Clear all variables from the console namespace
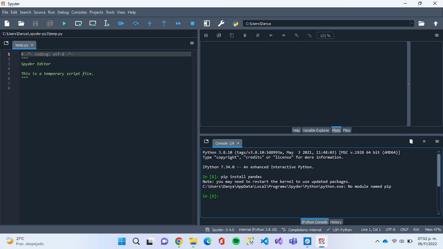Screen dimensions: 443x249 pyautogui.click(x=411, y=141)
